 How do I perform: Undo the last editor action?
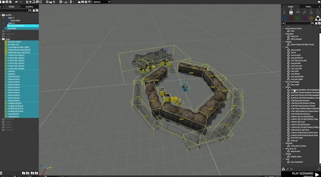(x=17, y=2)
